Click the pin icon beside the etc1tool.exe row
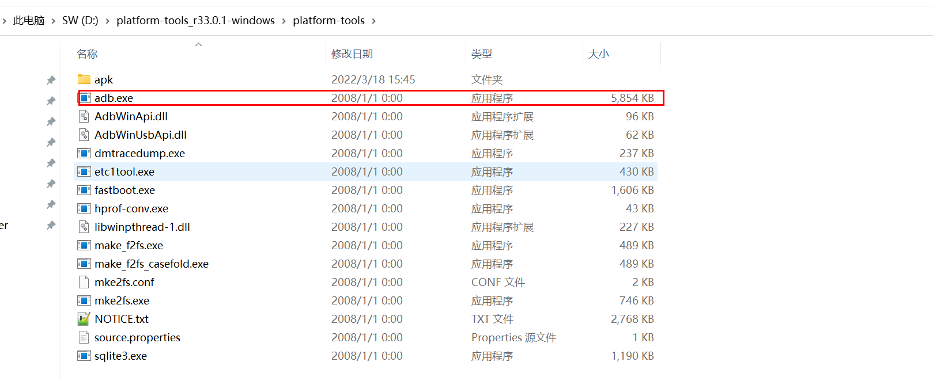Screen dimensions: 933x381 coord(51,184)
